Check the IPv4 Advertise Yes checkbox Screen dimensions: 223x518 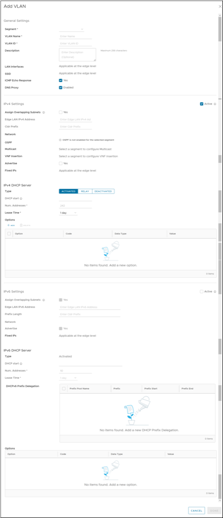[x=61, y=163]
